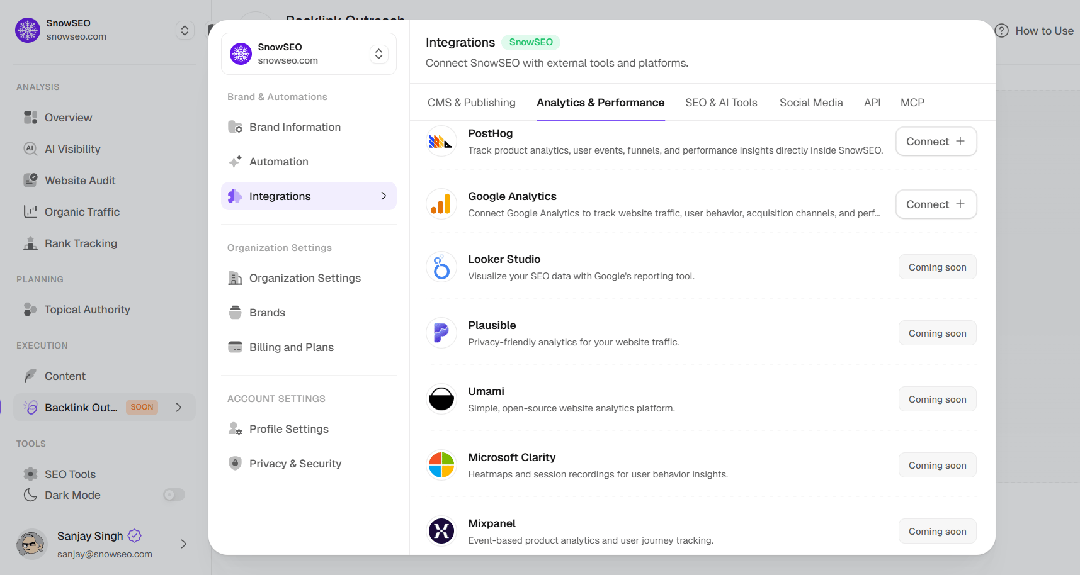This screenshot has width=1080, height=575.
Task: Click Coming soon for Umami
Action: pyautogui.click(x=938, y=399)
